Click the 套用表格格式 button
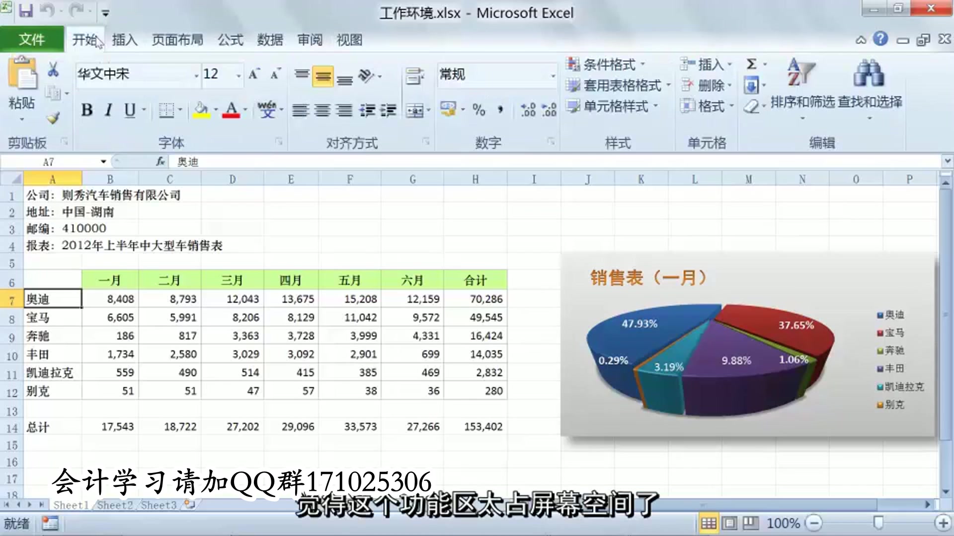Image resolution: width=954 pixels, height=536 pixels. pos(616,85)
